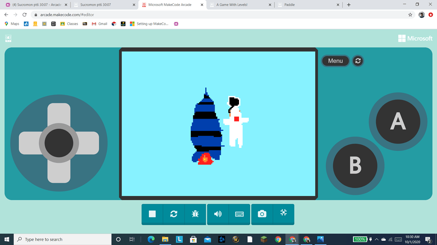
Task: Open the in-game Menu
Action: (335, 61)
